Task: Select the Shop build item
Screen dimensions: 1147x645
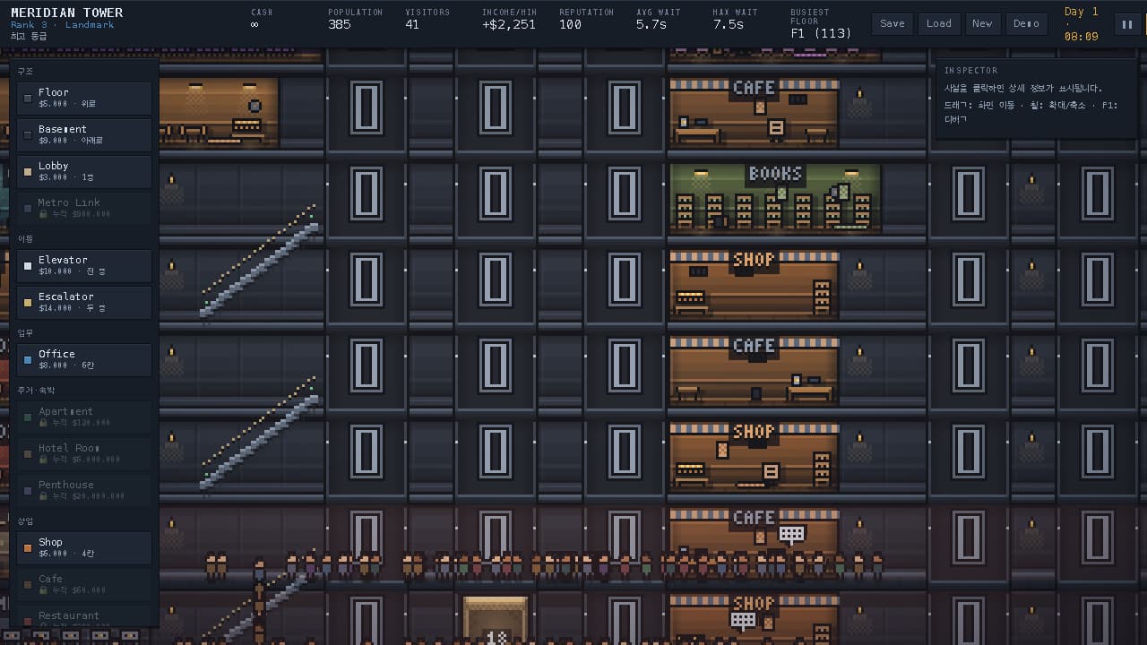Action: point(84,547)
